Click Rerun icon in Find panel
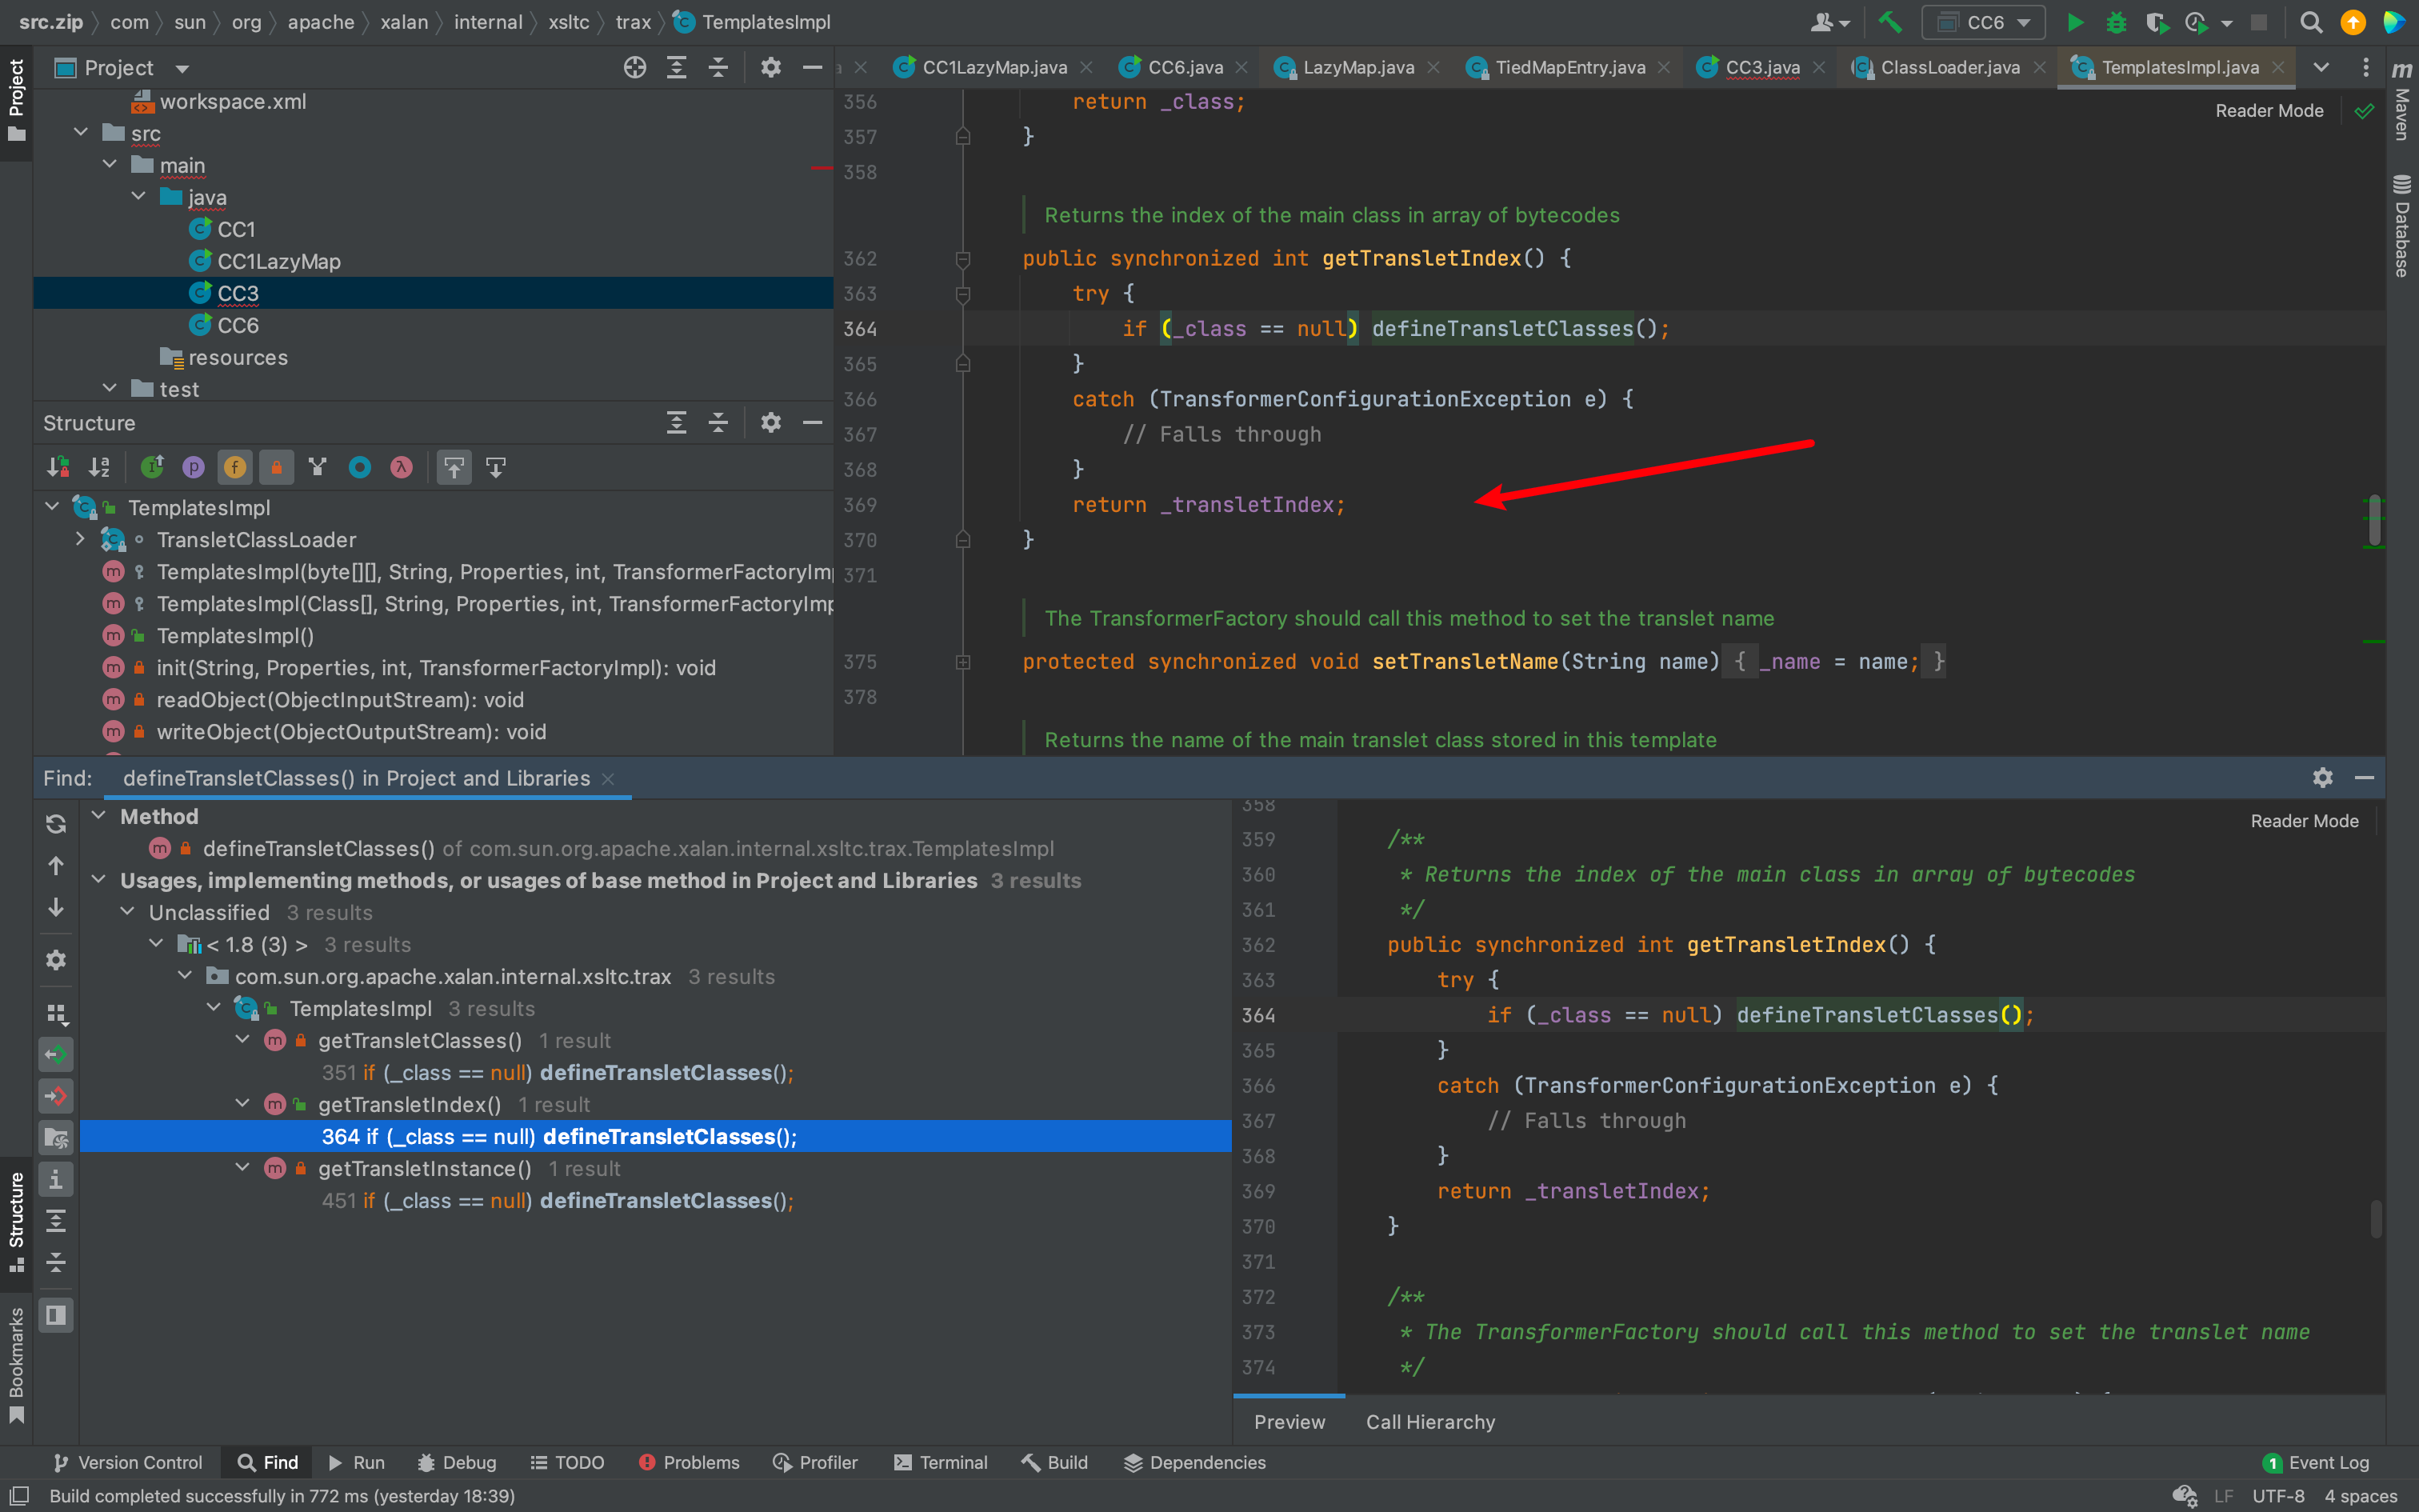This screenshot has width=2419, height=1512. coord(56,823)
